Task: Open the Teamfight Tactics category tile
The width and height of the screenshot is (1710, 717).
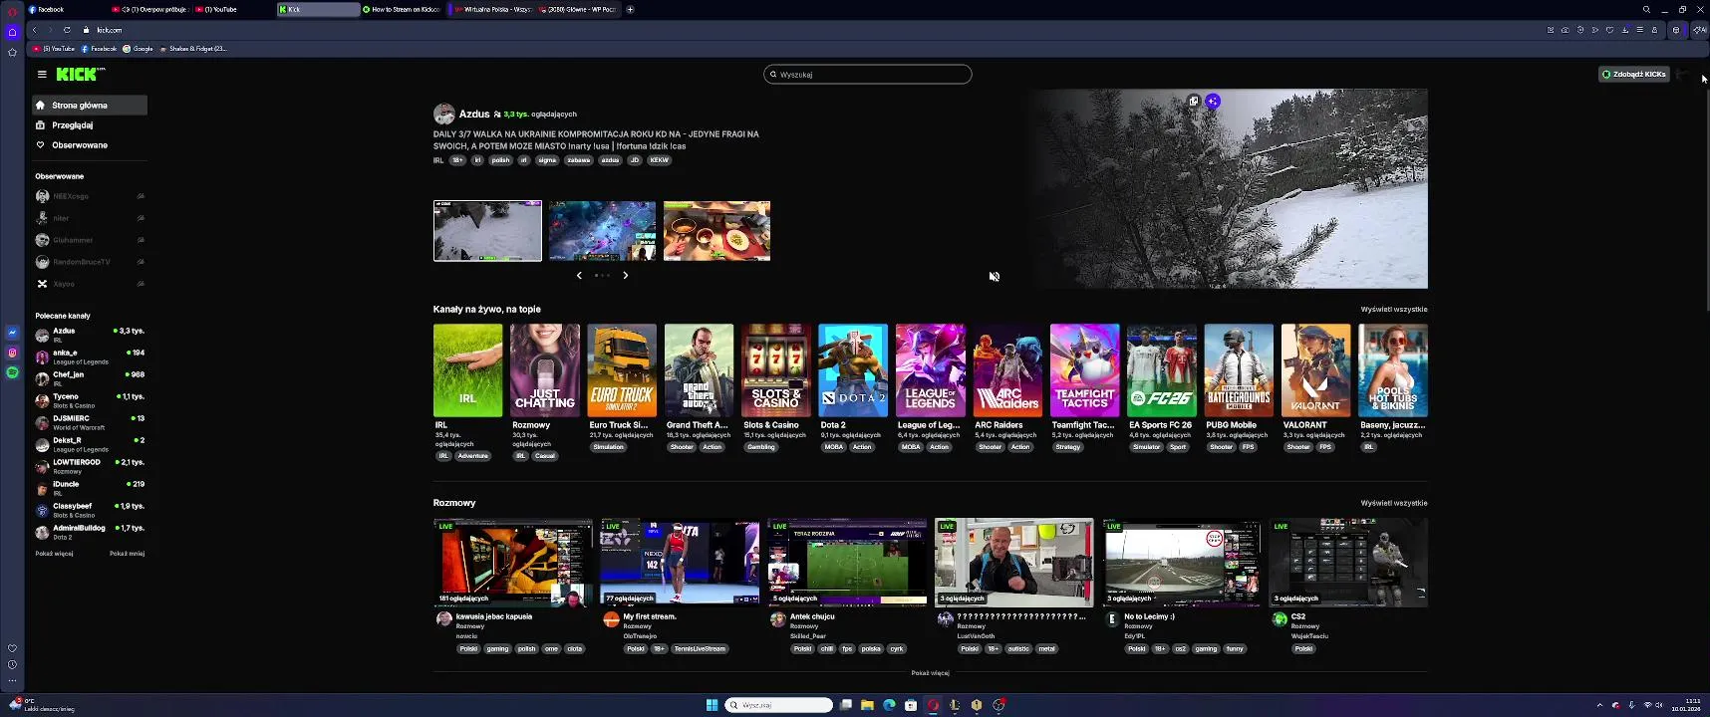Action: point(1084,370)
